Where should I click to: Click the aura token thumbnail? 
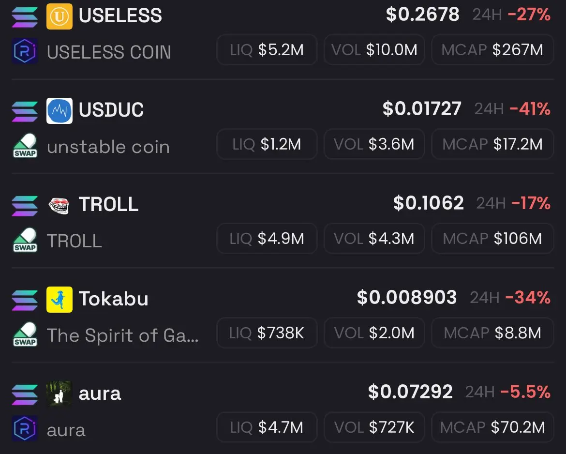(59, 393)
